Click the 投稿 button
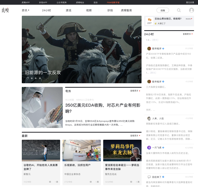Screen dimensions: 198x187 point(163,10)
